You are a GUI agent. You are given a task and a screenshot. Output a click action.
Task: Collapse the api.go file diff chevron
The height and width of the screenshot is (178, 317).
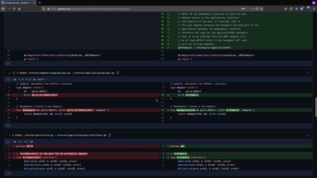(9, 73)
